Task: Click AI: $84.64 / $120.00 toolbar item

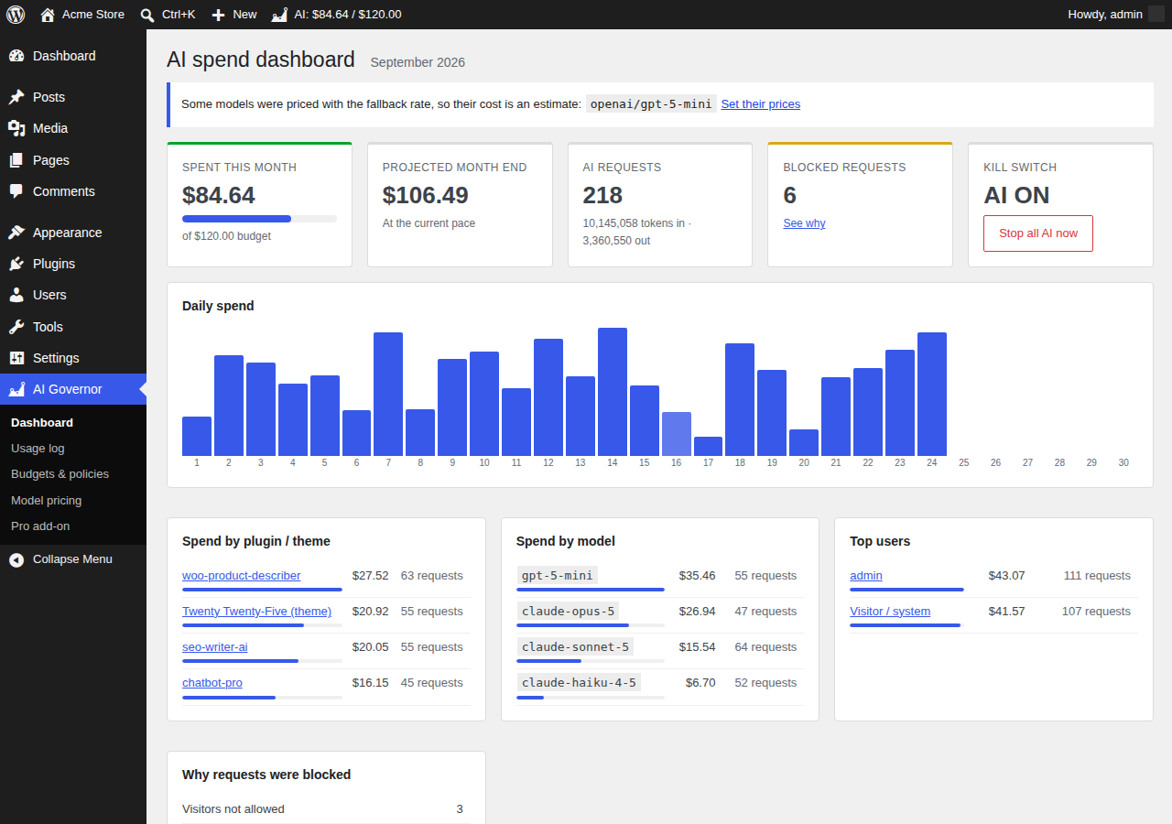Action: pyautogui.click(x=336, y=15)
